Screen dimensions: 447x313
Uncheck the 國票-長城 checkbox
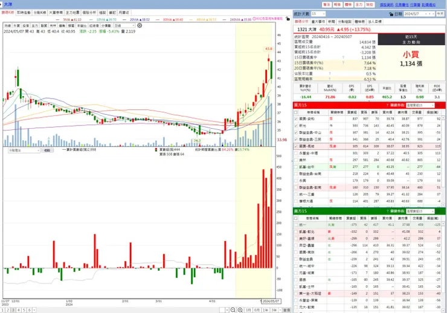coord(296,146)
